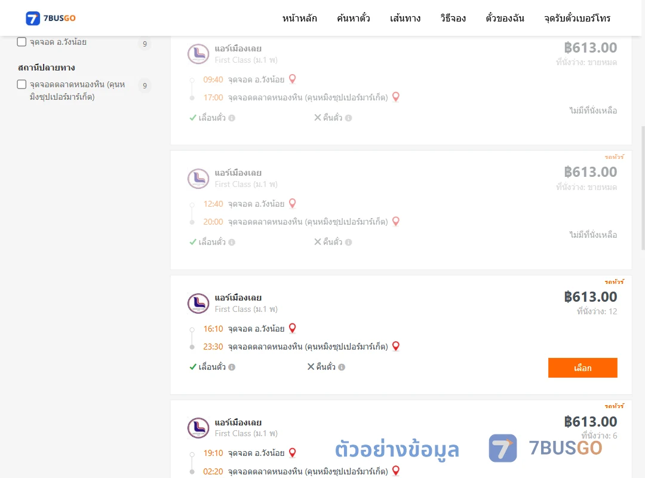Click the รถทัวร์ tag on 12:40 trip

click(614, 157)
